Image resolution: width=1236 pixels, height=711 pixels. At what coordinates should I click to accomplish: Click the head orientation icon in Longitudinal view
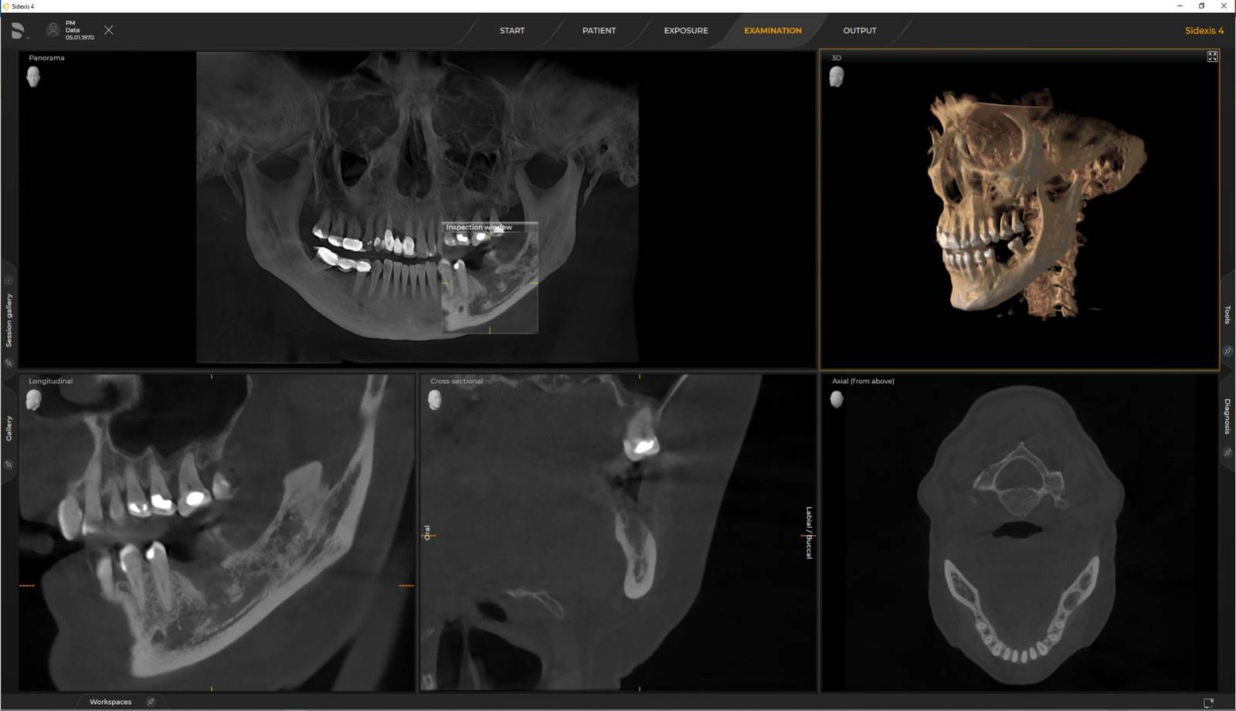pos(33,398)
